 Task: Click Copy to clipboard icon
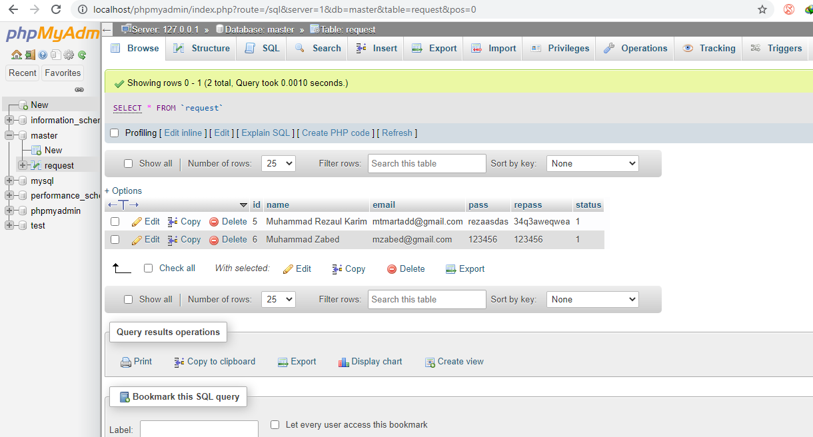tap(179, 362)
